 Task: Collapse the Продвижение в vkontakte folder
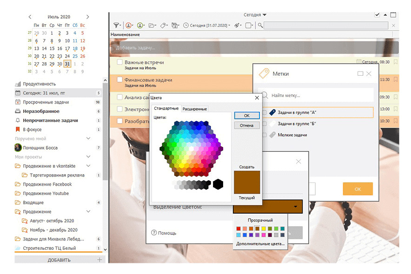[x=88, y=166]
